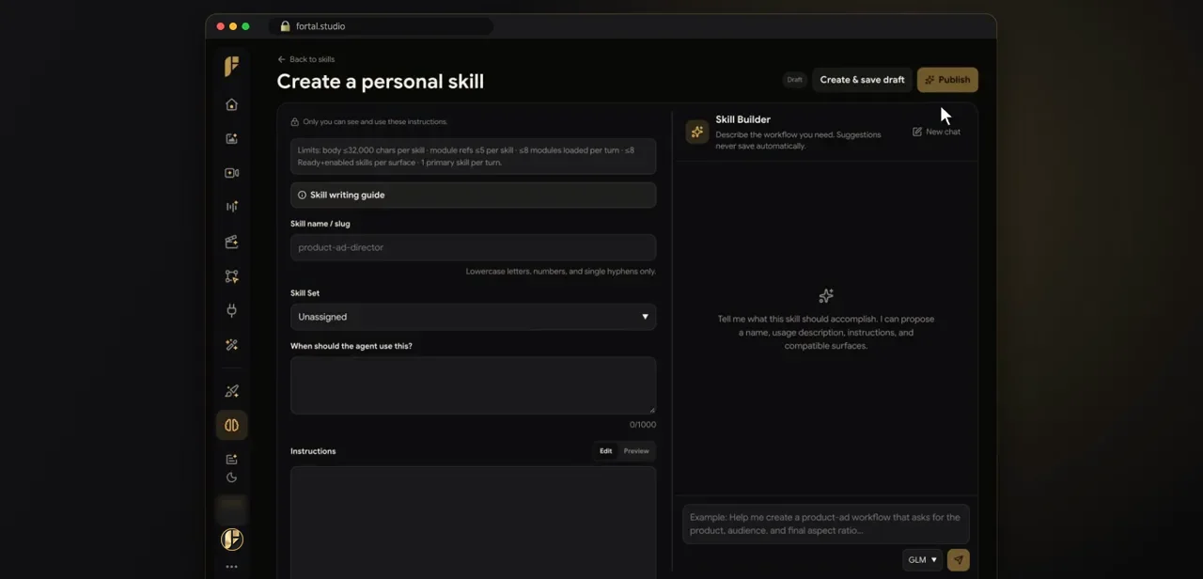Viewport: 1203px width, 579px height.
Task: Switch to the Preview tab
Action: [x=636, y=451]
